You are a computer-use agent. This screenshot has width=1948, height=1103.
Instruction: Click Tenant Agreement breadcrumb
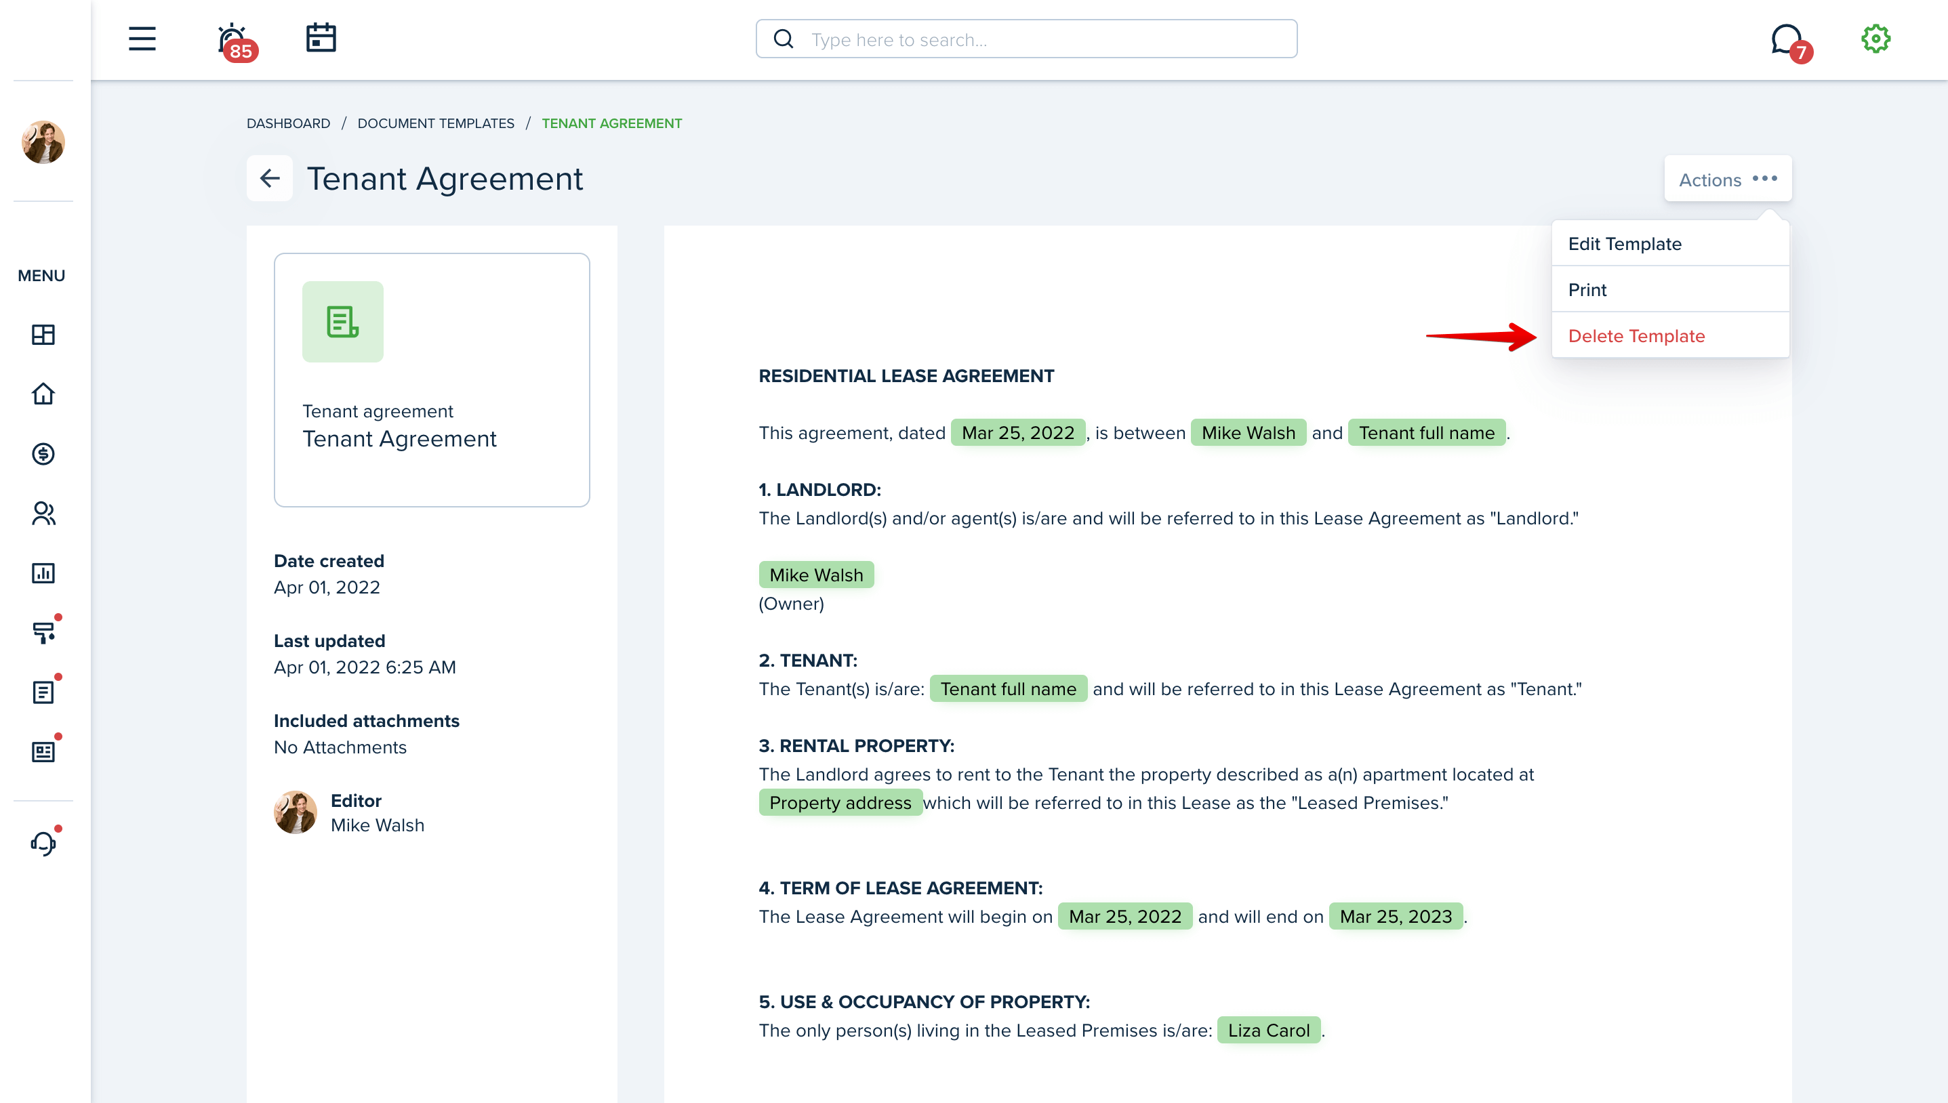tap(611, 123)
